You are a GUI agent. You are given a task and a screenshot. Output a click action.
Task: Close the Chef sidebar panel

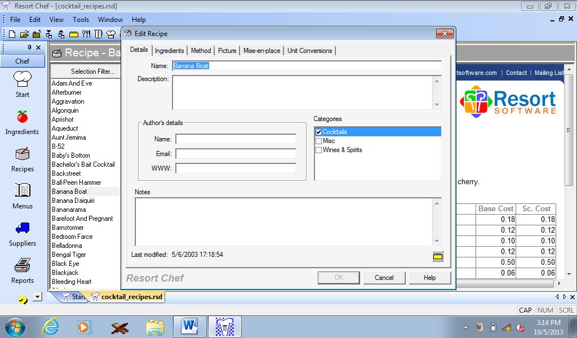[38, 47]
